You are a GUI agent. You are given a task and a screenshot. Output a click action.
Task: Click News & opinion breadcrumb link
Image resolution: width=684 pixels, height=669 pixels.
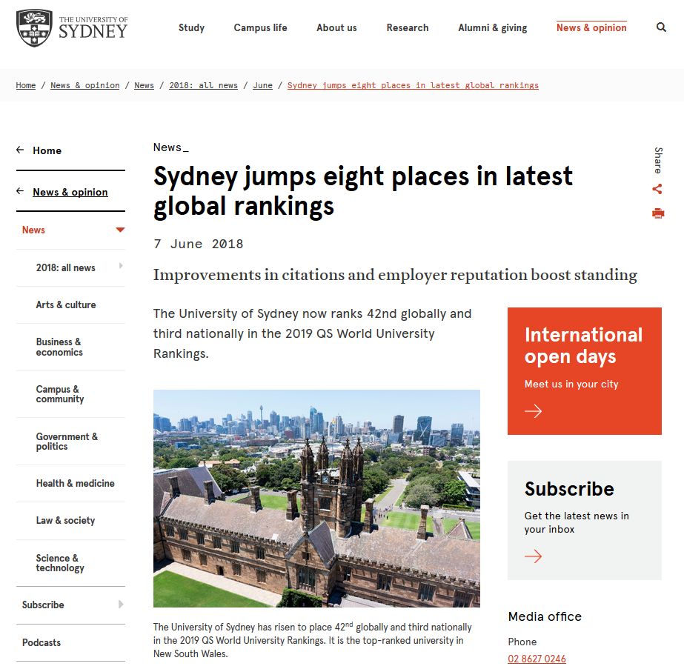85,85
